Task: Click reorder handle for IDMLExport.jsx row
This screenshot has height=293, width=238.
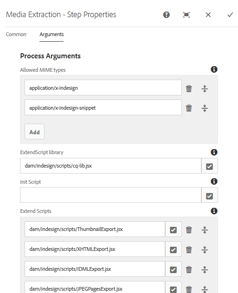Action: coord(205,269)
